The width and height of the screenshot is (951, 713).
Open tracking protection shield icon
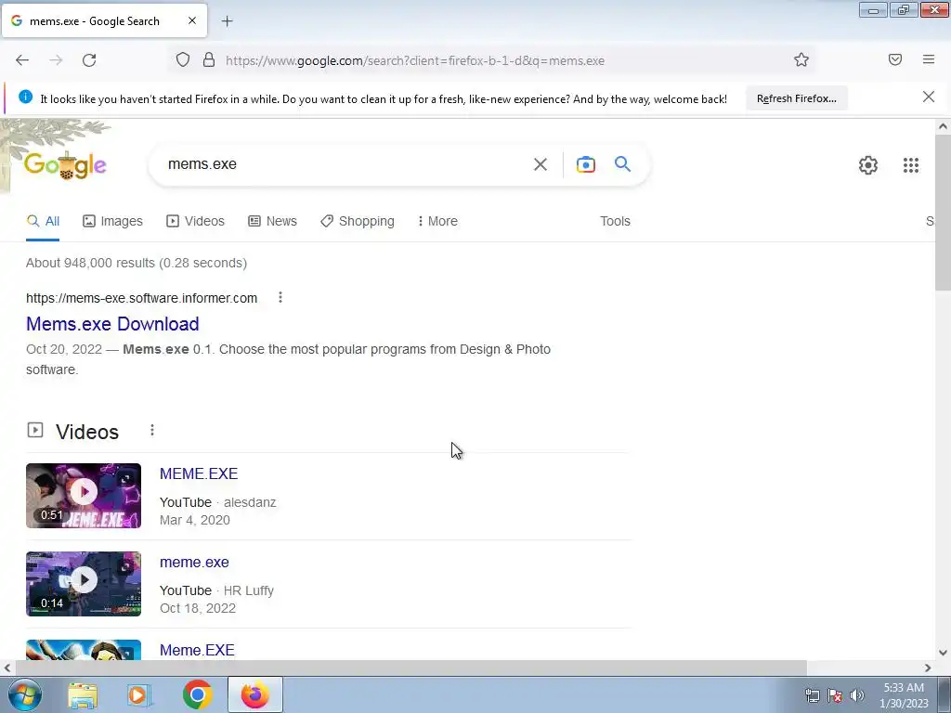[x=183, y=60]
